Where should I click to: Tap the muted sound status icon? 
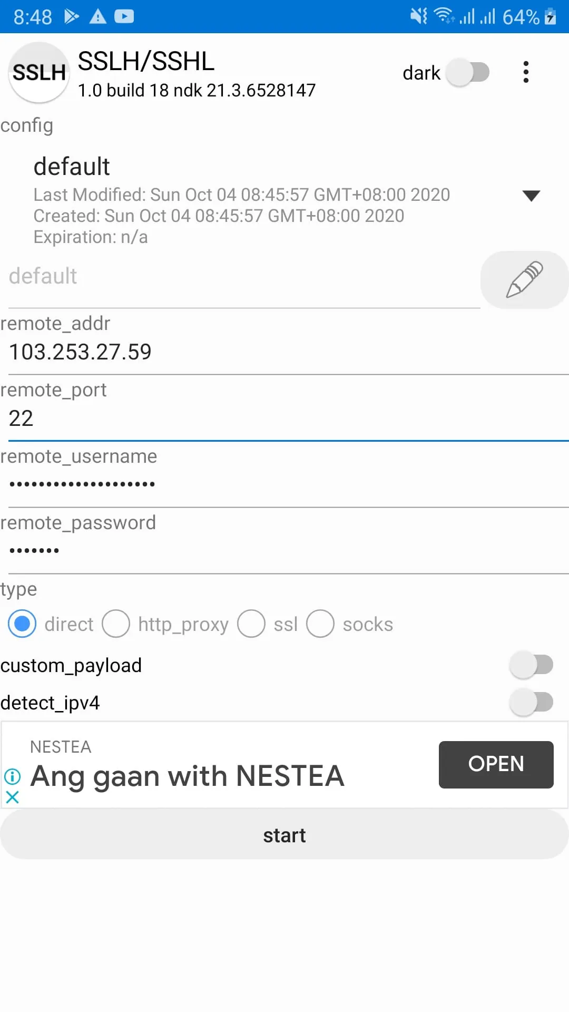click(x=419, y=17)
